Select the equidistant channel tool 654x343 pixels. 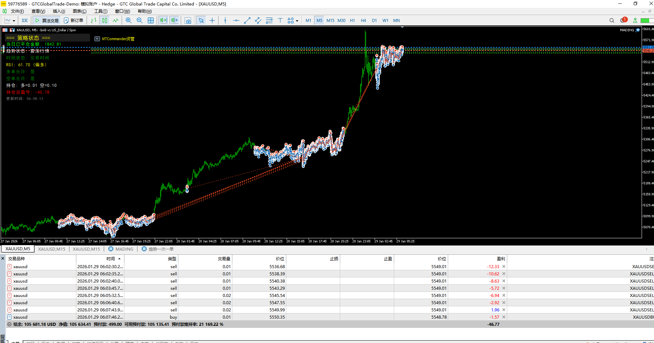click(x=258, y=21)
